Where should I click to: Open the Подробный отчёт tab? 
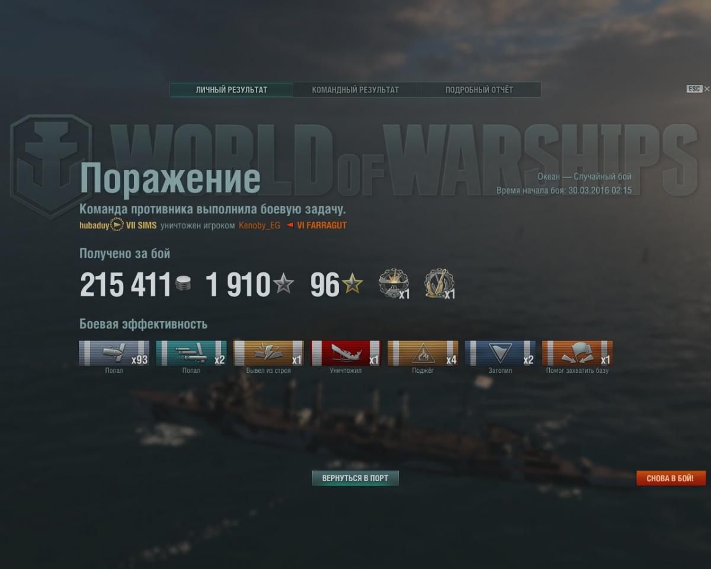[479, 90]
